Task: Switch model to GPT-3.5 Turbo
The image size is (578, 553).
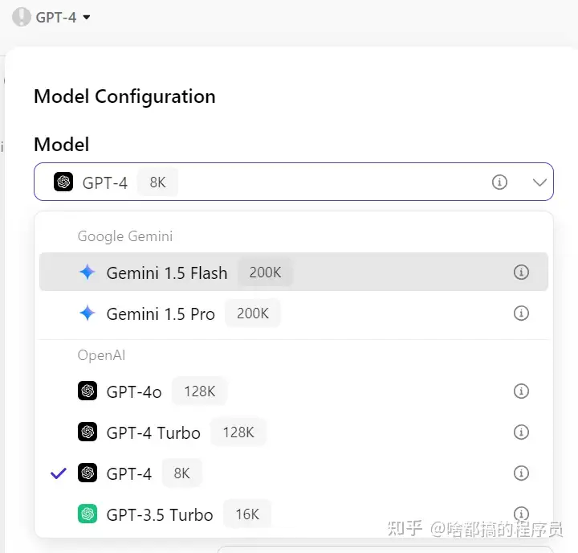Action: pyautogui.click(x=160, y=514)
